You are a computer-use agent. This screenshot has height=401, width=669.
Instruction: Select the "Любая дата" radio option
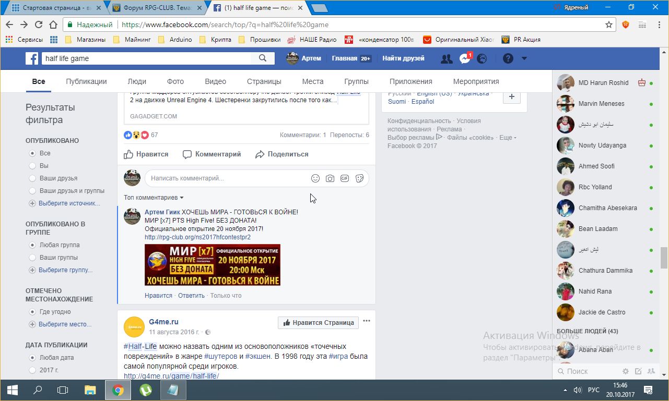pos(32,358)
